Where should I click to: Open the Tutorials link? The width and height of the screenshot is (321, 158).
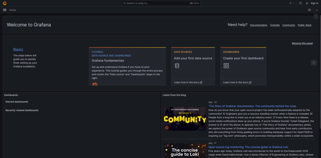pos(275,25)
